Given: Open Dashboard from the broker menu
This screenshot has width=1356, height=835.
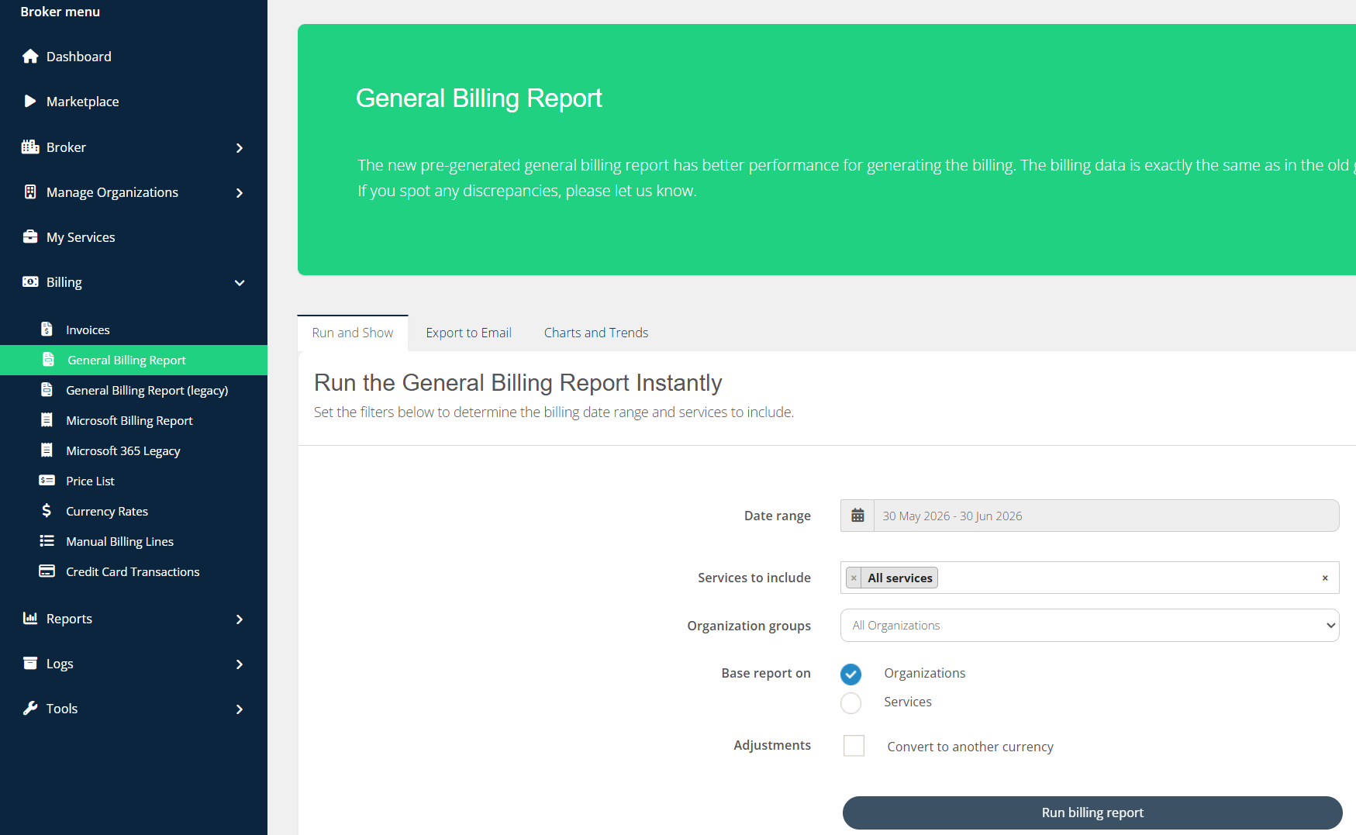Looking at the screenshot, I should pos(79,57).
